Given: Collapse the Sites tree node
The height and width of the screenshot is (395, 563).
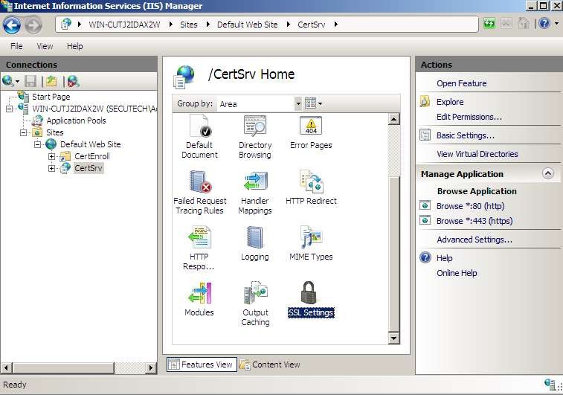Looking at the screenshot, I should click(x=23, y=132).
